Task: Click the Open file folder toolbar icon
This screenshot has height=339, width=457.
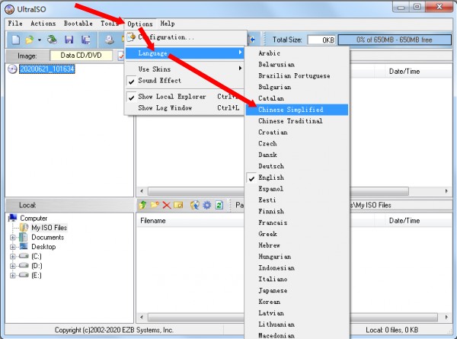Action: [x=30, y=39]
